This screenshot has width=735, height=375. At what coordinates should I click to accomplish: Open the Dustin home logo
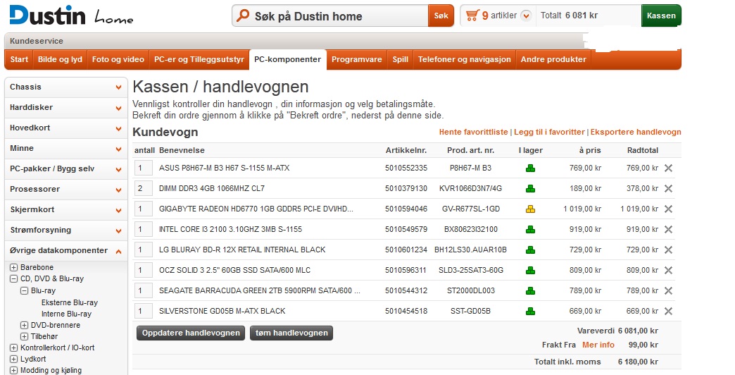pyautogui.click(x=71, y=16)
